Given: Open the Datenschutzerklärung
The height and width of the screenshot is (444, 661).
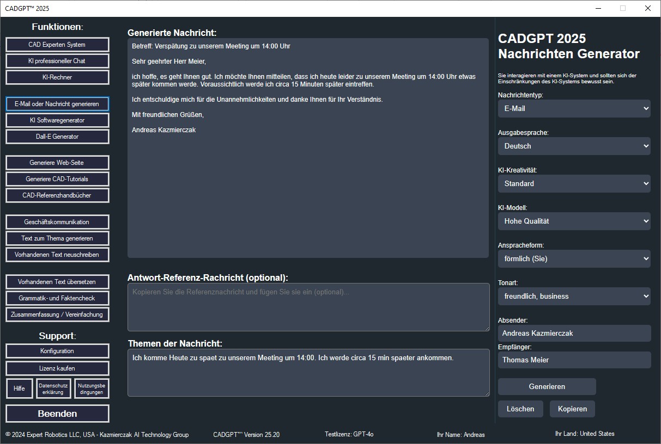Looking at the screenshot, I should pos(53,388).
